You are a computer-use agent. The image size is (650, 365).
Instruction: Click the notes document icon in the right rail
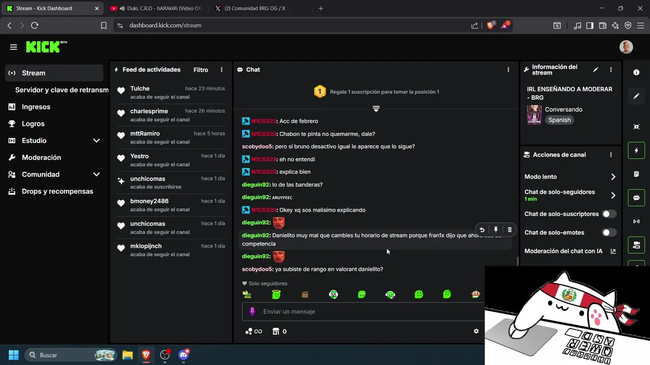(x=636, y=174)
